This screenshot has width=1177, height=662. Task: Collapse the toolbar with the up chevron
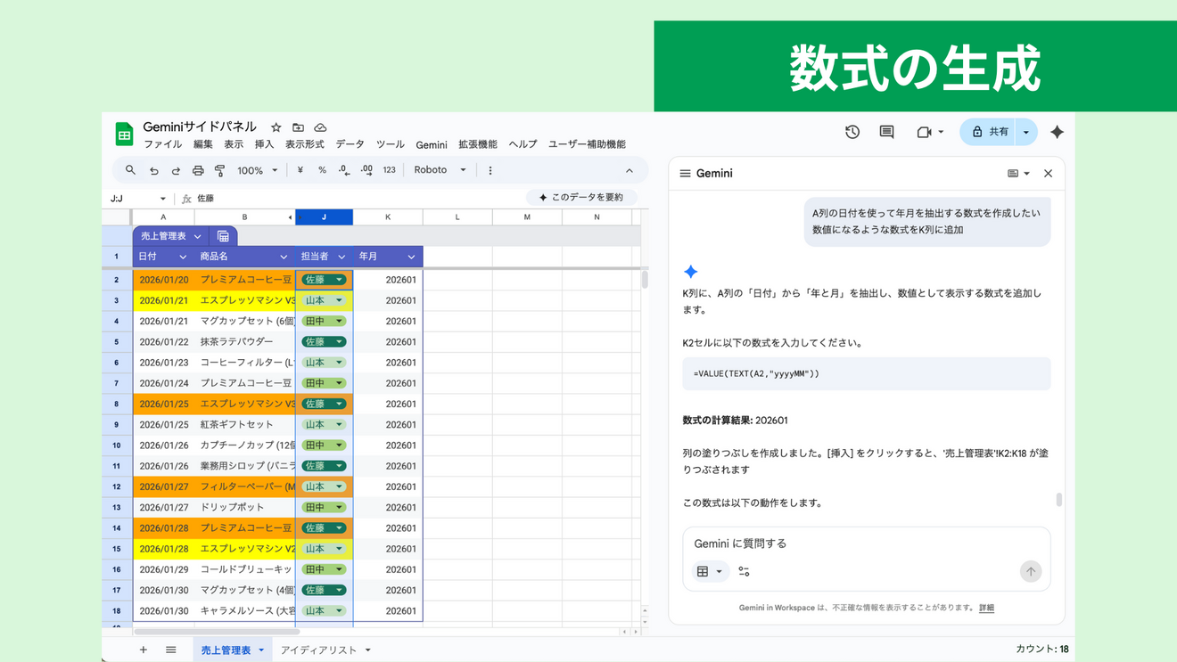(x=630, y=170)
